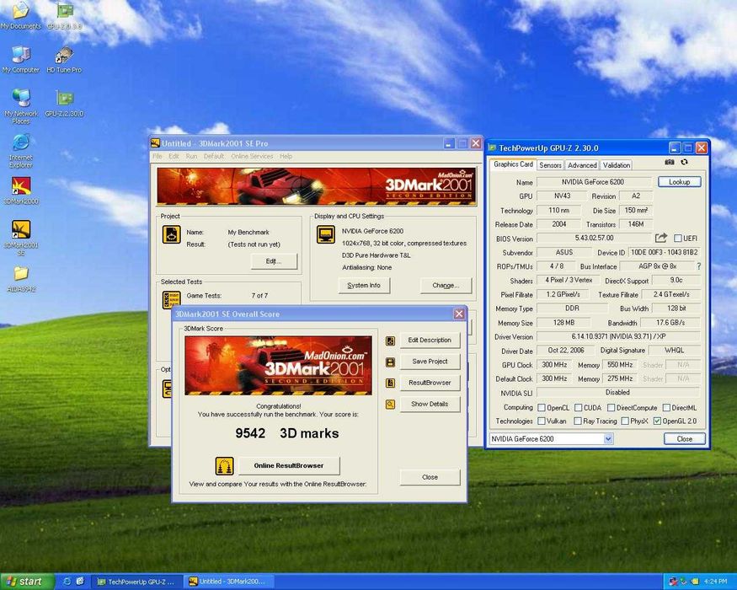Close the Overall Score dialog via Close button
The width and height of the screenshot is (737, 590).
430,477
